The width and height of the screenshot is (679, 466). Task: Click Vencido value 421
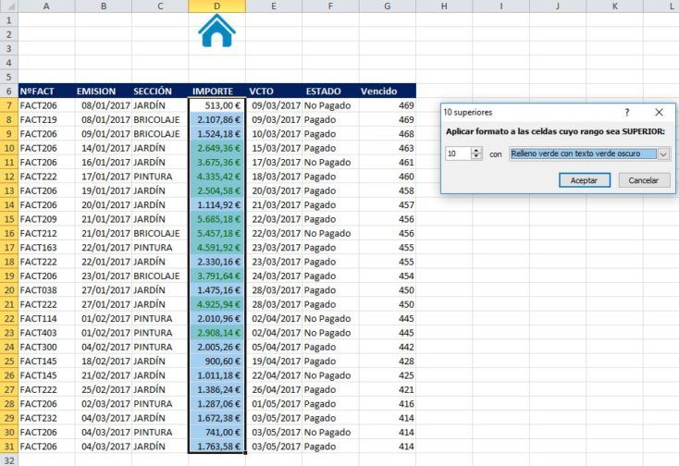(387, 389)
